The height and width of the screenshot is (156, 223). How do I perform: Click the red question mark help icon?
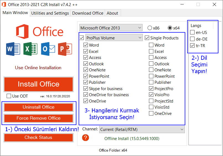(x=86, y=138)
